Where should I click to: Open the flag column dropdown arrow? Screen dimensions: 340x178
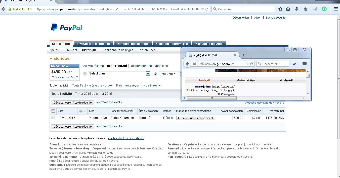84,111
